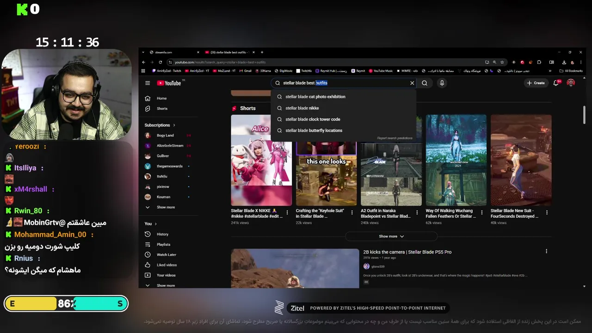Open Way Of Walking Wuchang short thumbnail
This screenshot has height=333, width=592.
[x=456, y=160]
